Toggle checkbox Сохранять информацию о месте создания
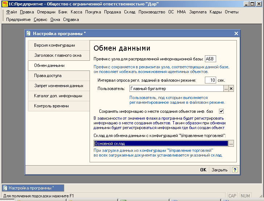 click(221, 111)
